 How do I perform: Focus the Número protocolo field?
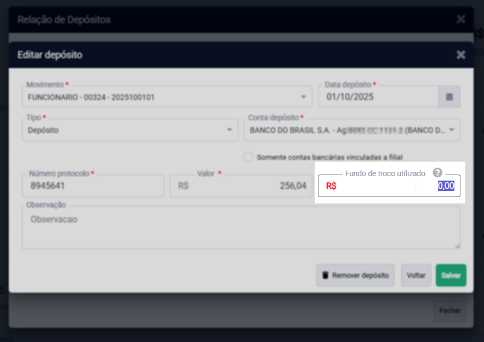click(x=93, y=186)
